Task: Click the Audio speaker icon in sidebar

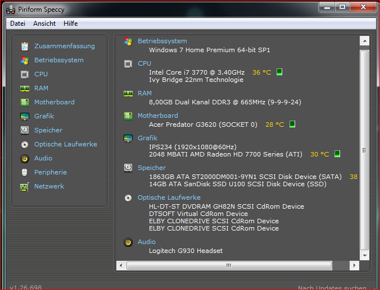Action: pos(25,159)
